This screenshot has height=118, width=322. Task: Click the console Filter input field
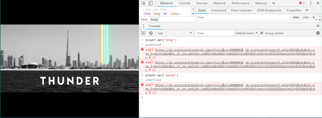215,33
